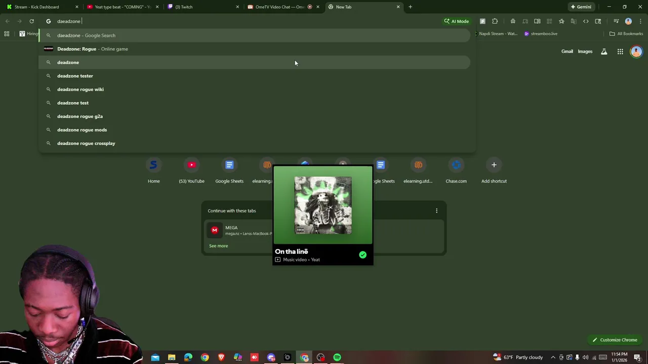This screenshot has width=648, height=364.
Task: Switch to the Yeat type beat YouTube tab
Action: (x=123, y=7)
